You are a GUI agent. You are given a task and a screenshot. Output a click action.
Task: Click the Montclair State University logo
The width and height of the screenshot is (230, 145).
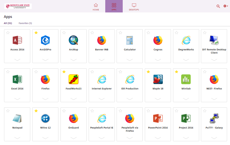pyautogui.click(x=18, y=6)
